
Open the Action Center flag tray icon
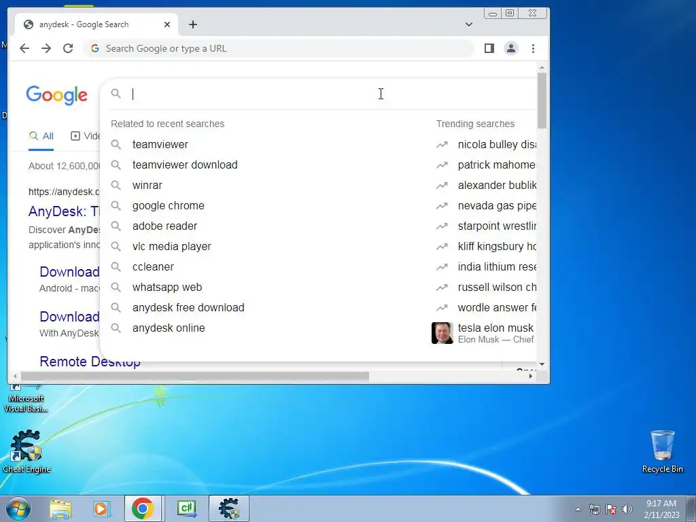click(x=611, y=509)
